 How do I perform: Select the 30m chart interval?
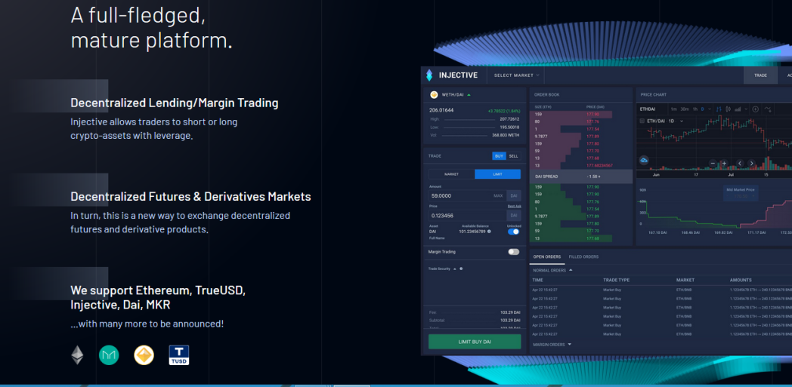tap(685, 109)
